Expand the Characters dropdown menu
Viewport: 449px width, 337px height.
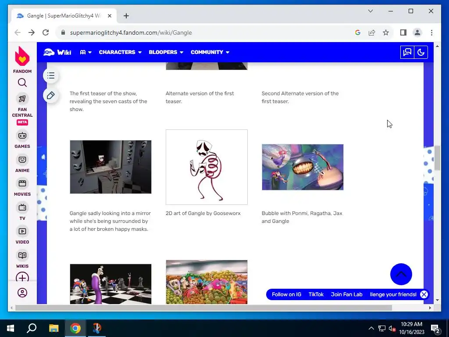[120, 52]
